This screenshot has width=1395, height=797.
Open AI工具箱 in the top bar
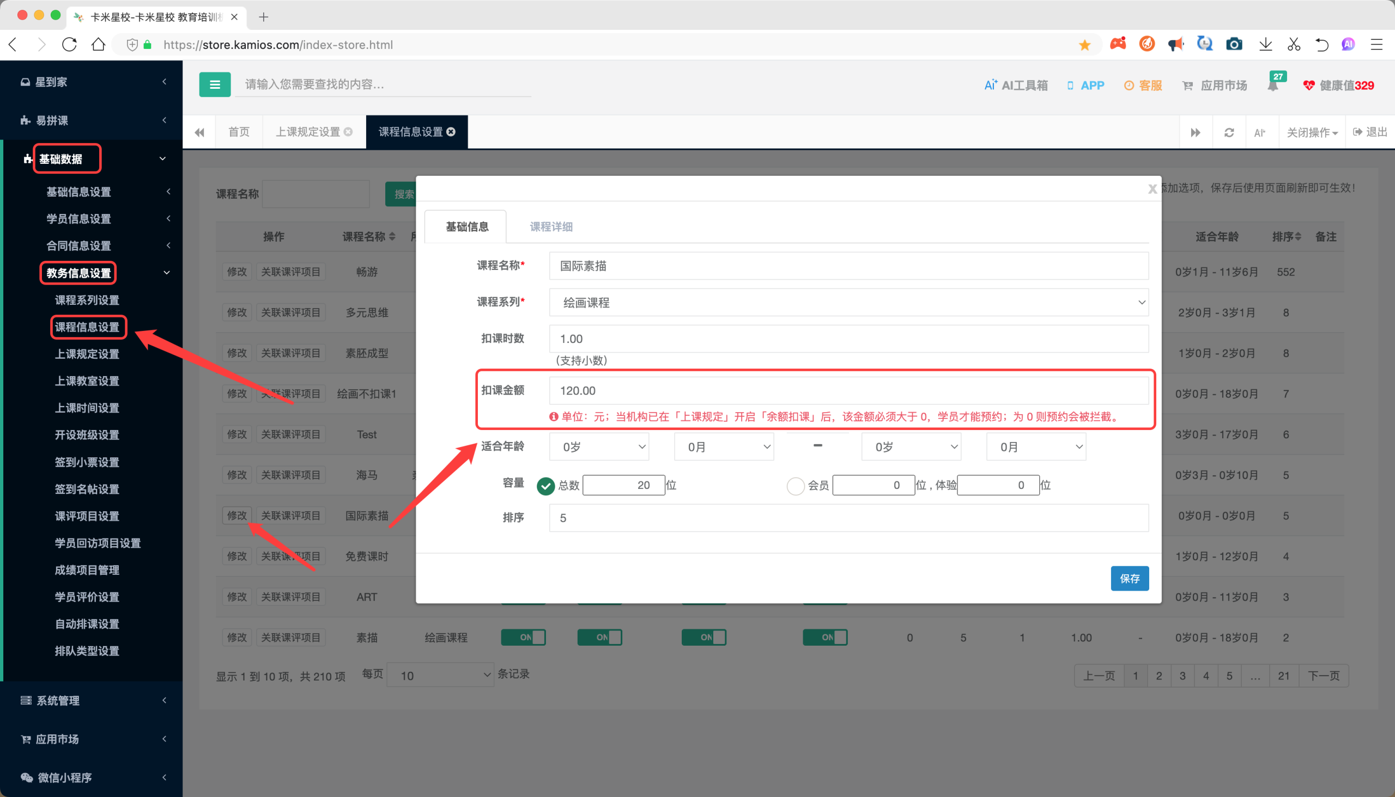point(1015,85)
